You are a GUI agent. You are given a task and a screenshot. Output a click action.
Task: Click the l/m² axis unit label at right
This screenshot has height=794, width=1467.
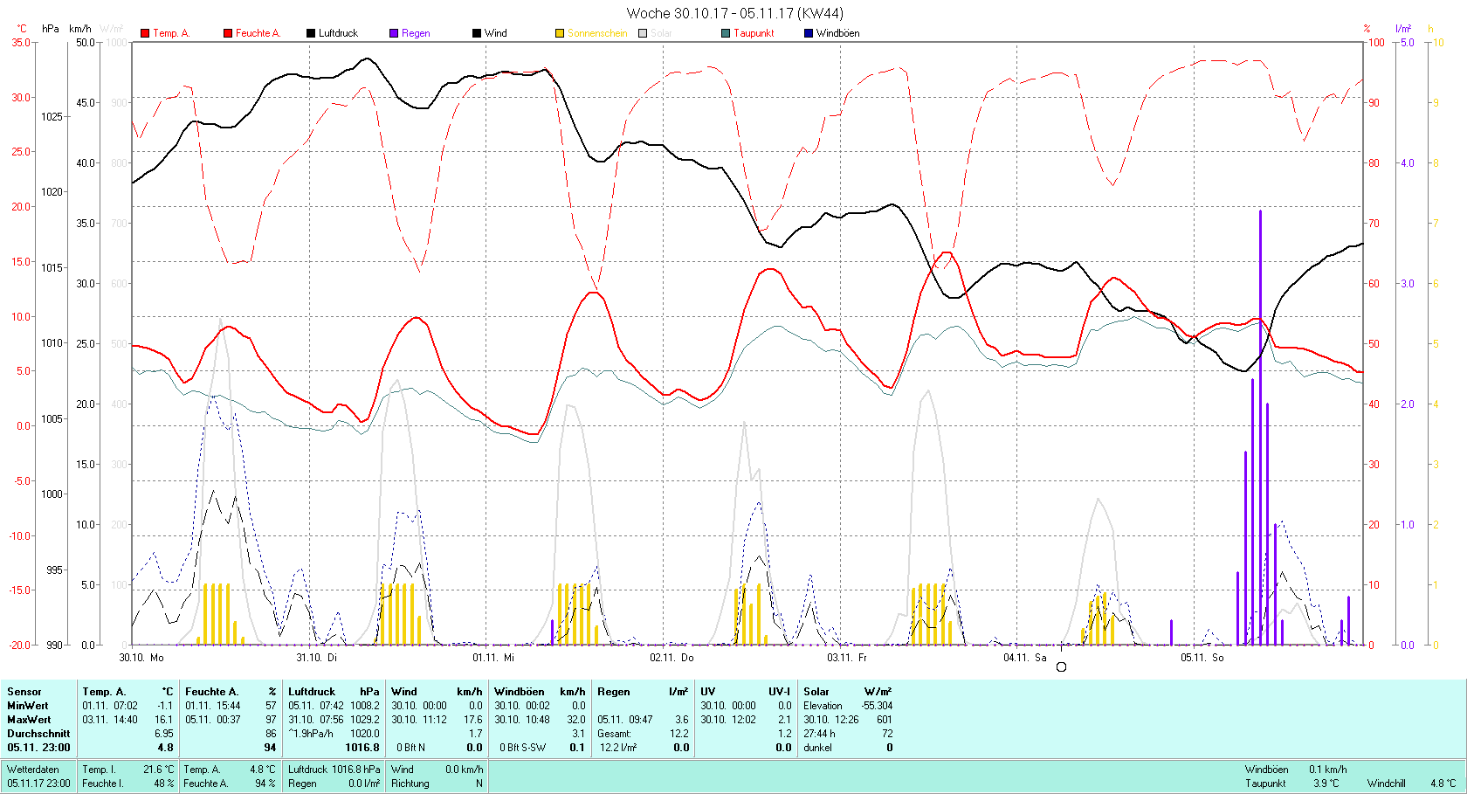click(1403, 29)
